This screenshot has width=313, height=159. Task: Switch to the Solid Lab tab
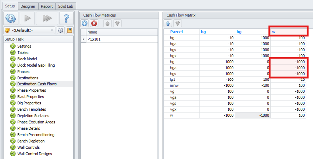pyautogui.click(x=66, y=6)
